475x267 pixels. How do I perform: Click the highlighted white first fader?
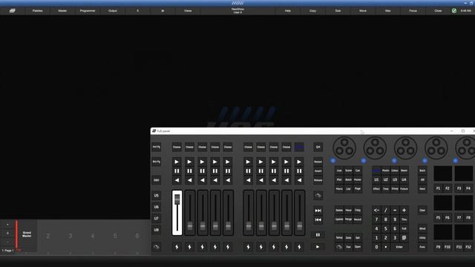tap(177, 213)
